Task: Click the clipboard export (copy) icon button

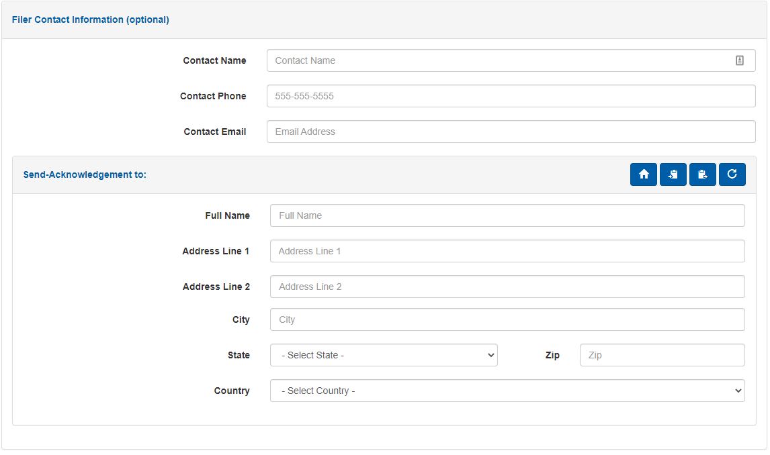Action: (x=702, y=174)
